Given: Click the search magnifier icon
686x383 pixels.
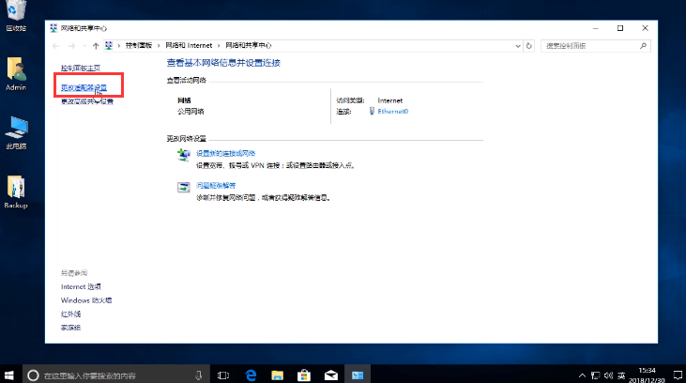Looking at the screenshot, I should [x=643, y=45].
